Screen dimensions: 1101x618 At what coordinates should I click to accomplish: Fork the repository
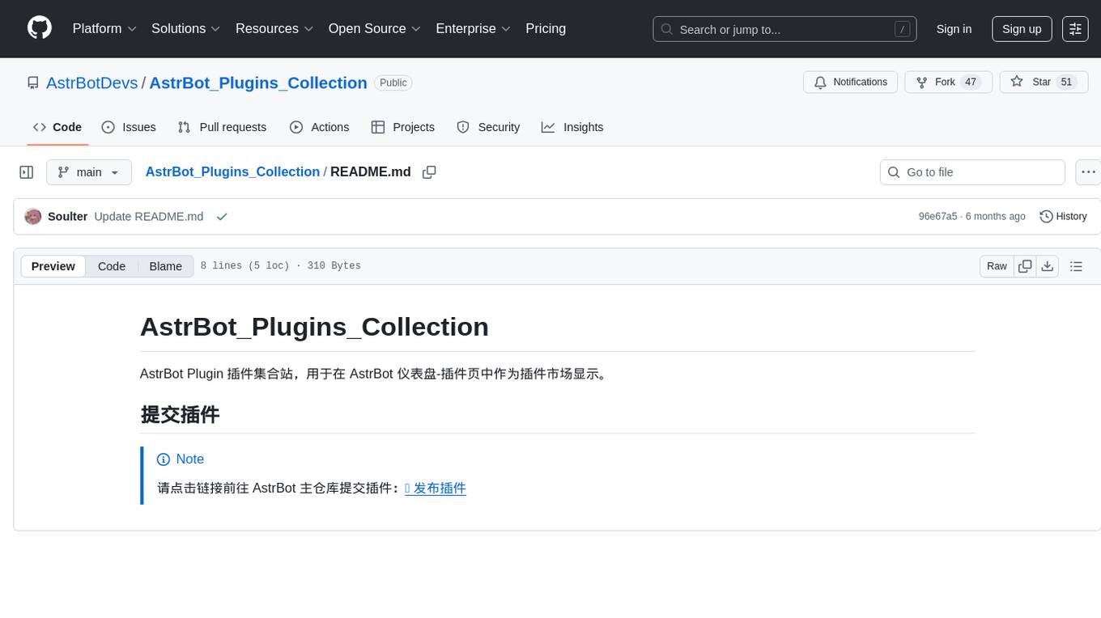tap(949, 83)
